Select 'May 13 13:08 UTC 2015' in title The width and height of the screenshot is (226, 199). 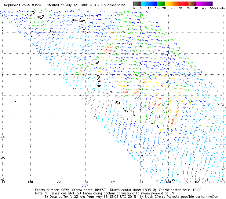click(85, 5)
